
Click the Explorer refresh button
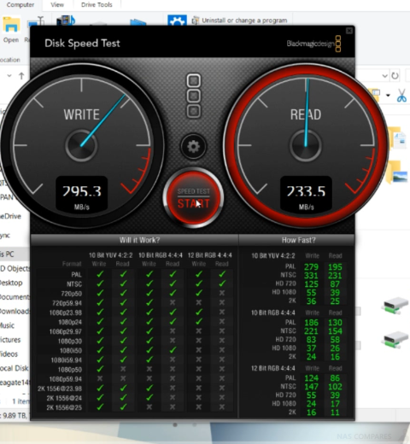tap(395, 76)
